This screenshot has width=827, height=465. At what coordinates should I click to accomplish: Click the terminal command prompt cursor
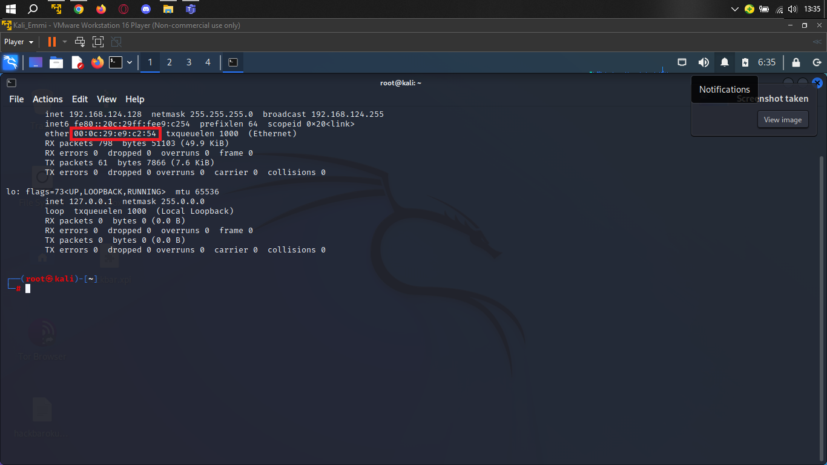[x=28, y=289]
